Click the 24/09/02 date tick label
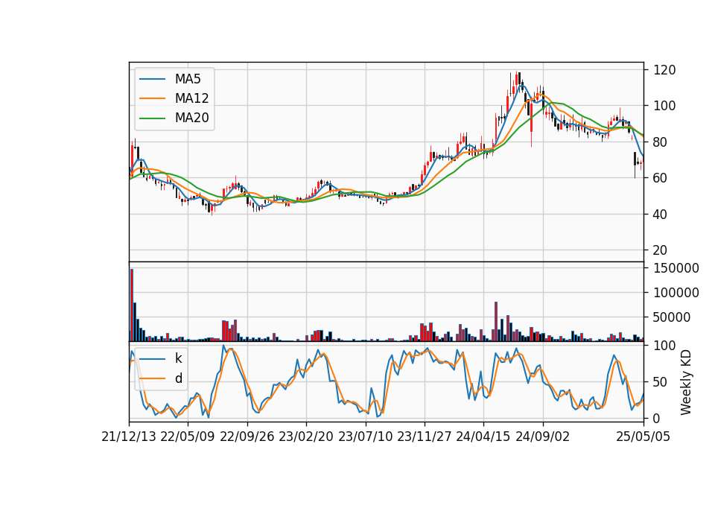 click(x=543, y=437)
